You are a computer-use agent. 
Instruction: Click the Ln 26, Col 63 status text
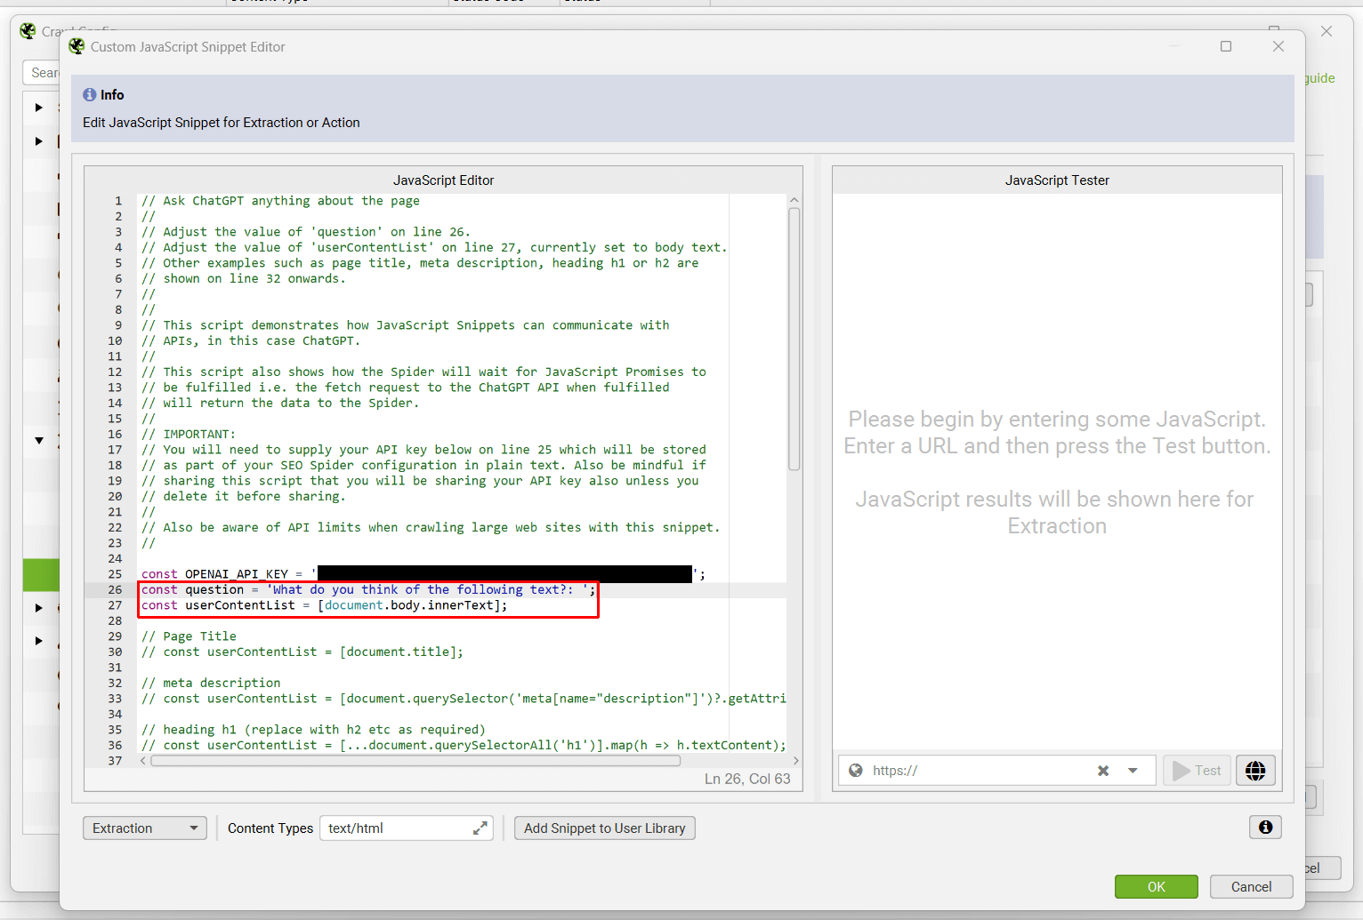click(747, 779)
